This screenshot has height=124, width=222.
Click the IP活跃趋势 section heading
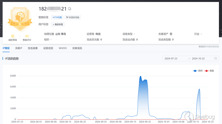[12, 59]
